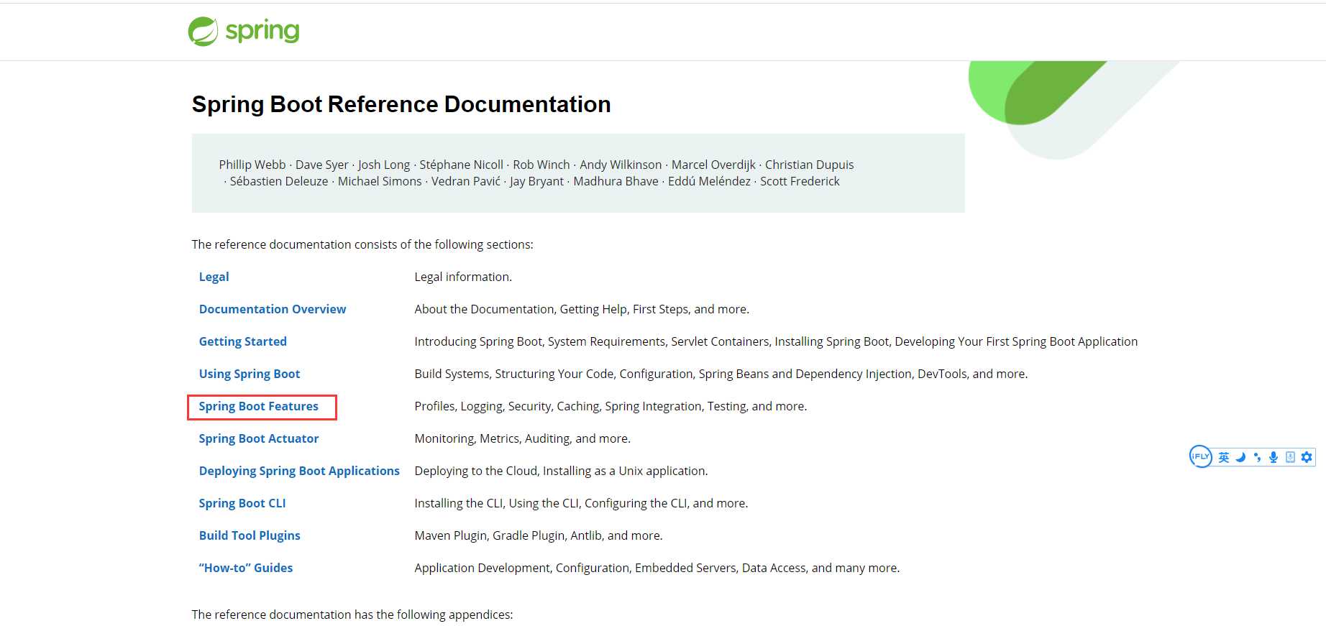Click description starting "Application Development, Configuration"
The width and height of the screenshot is (1326, 626).
657,568
